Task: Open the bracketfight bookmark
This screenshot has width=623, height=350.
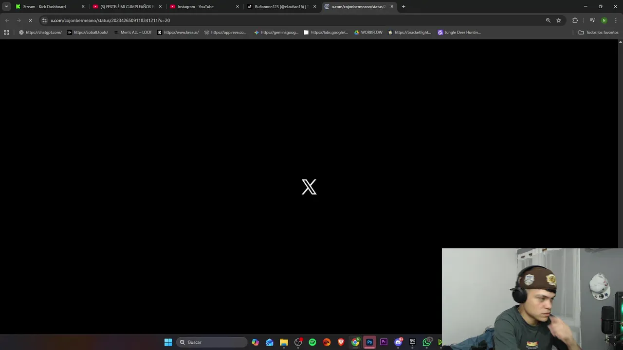Action: [409, 33]
